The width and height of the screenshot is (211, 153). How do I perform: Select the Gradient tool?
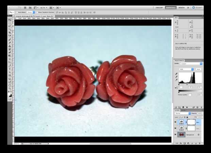point(10,56)
